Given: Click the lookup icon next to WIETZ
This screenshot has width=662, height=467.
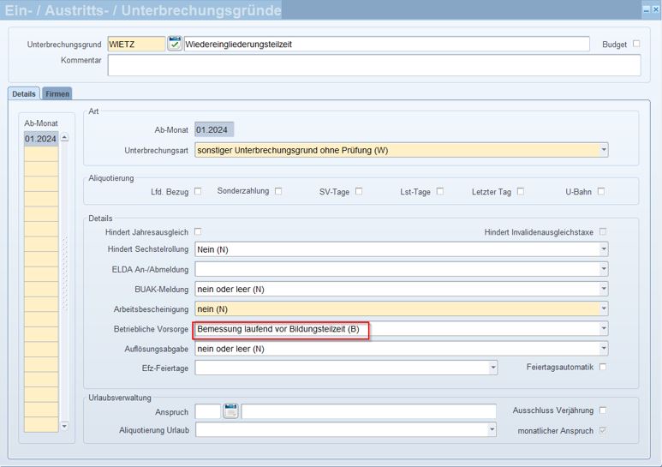Looking at the screenshot, I should tap(175, 44).
